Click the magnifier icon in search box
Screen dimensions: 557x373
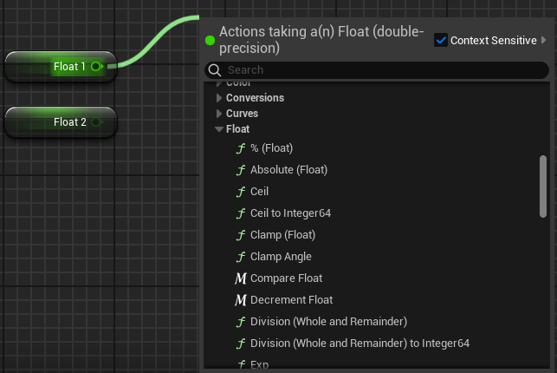pos(215,69)
